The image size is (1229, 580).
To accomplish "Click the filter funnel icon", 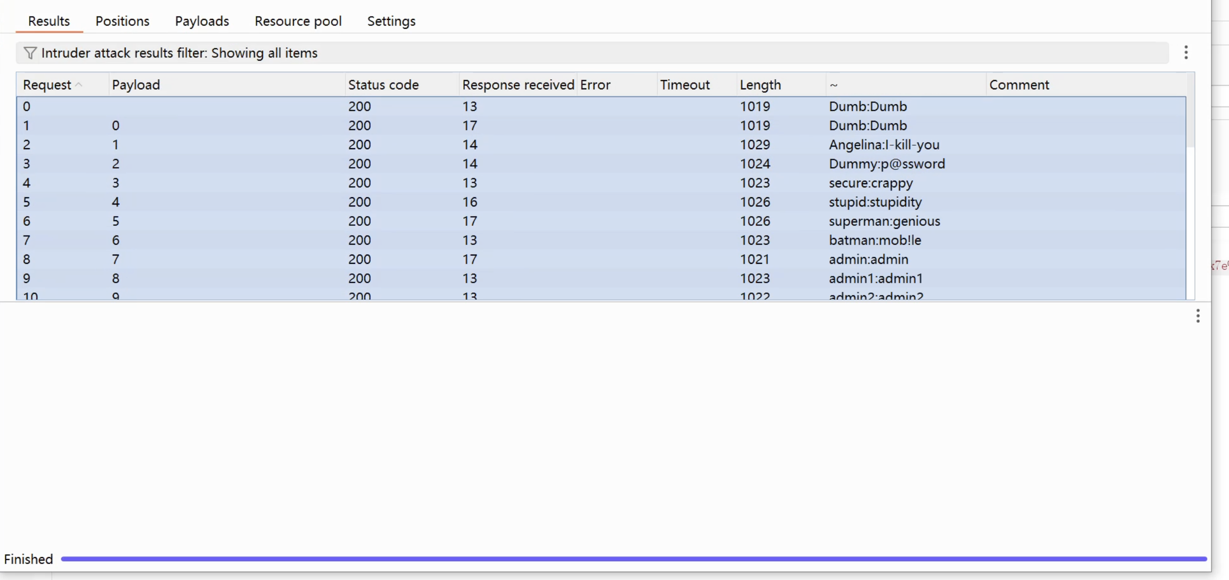I will (x=30, y=53).
